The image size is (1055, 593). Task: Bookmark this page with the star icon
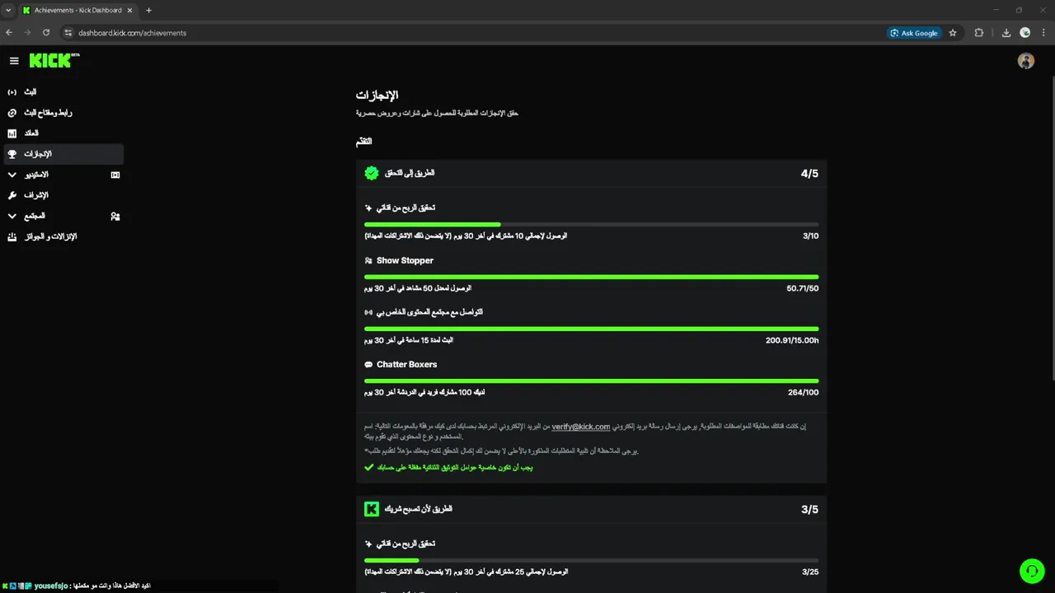(953, 33)
